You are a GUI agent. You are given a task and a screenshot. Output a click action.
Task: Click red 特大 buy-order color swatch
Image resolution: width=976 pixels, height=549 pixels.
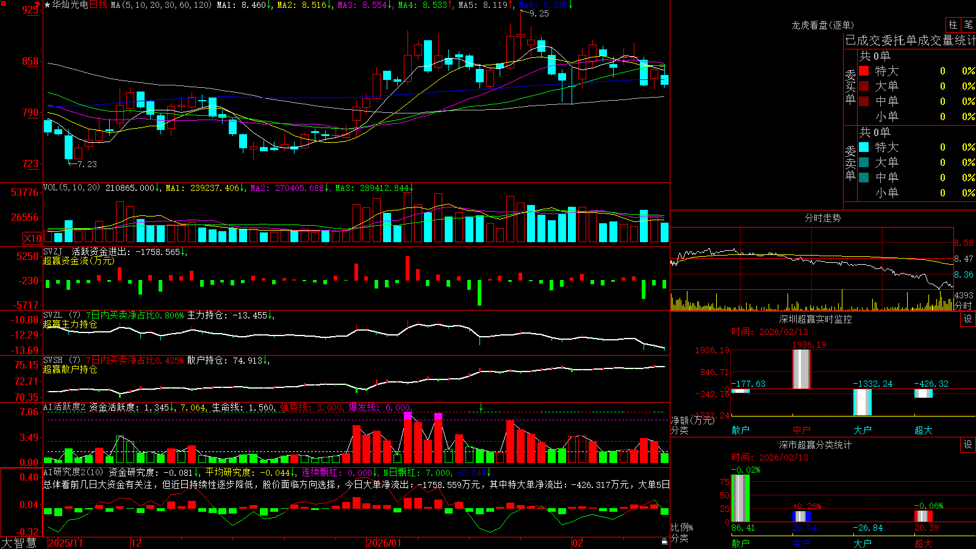[864, 71]
